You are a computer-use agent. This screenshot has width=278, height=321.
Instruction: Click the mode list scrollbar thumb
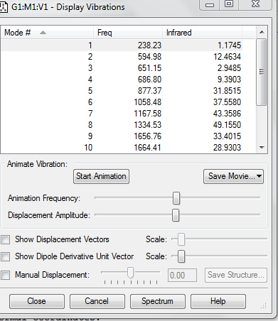[262, 72]
